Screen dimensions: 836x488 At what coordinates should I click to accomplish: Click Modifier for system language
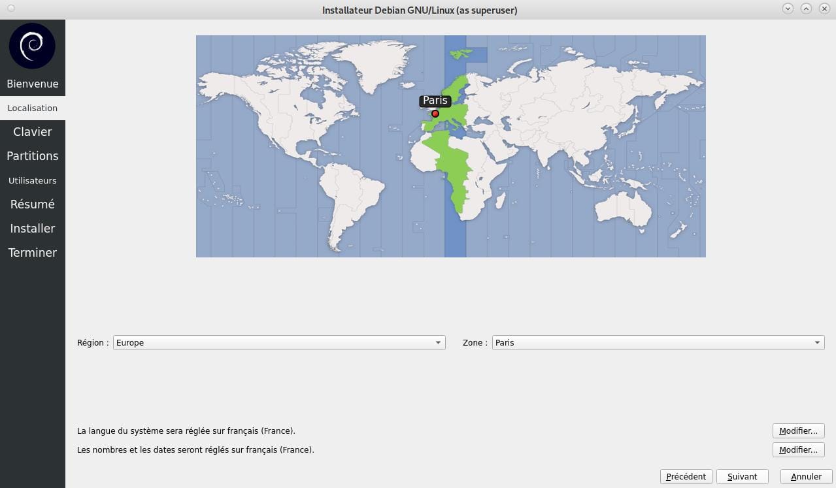(798, 431)
